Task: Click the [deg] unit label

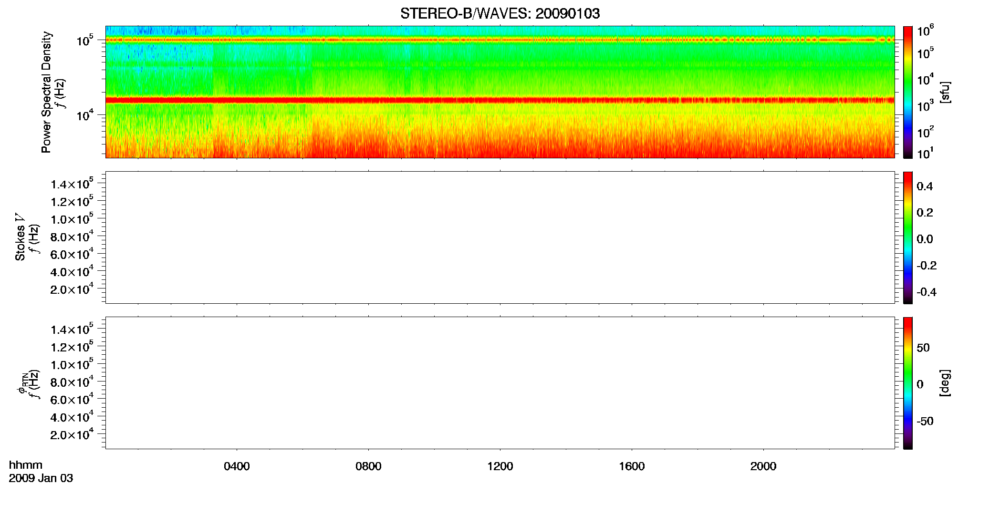Action: (x=945, y=383)
